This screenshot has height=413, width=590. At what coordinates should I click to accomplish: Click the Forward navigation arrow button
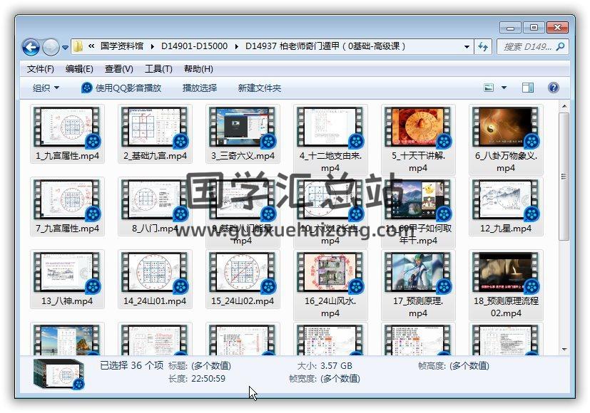(x=51, y=47)
